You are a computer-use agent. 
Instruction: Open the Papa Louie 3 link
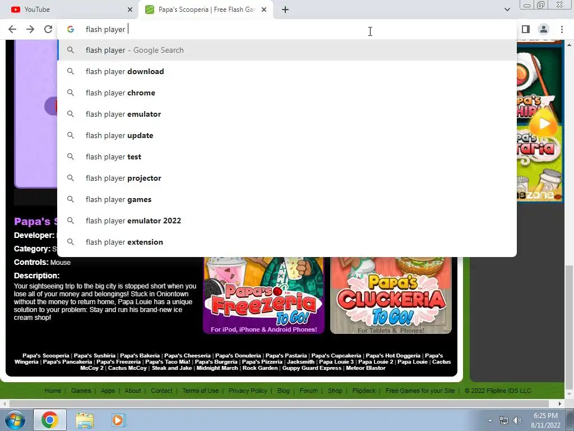pyautogui.click(x=336, y=362)
